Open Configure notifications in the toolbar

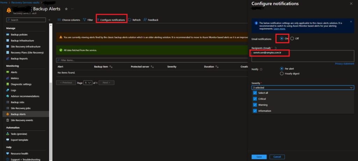[x=111, y=20]
